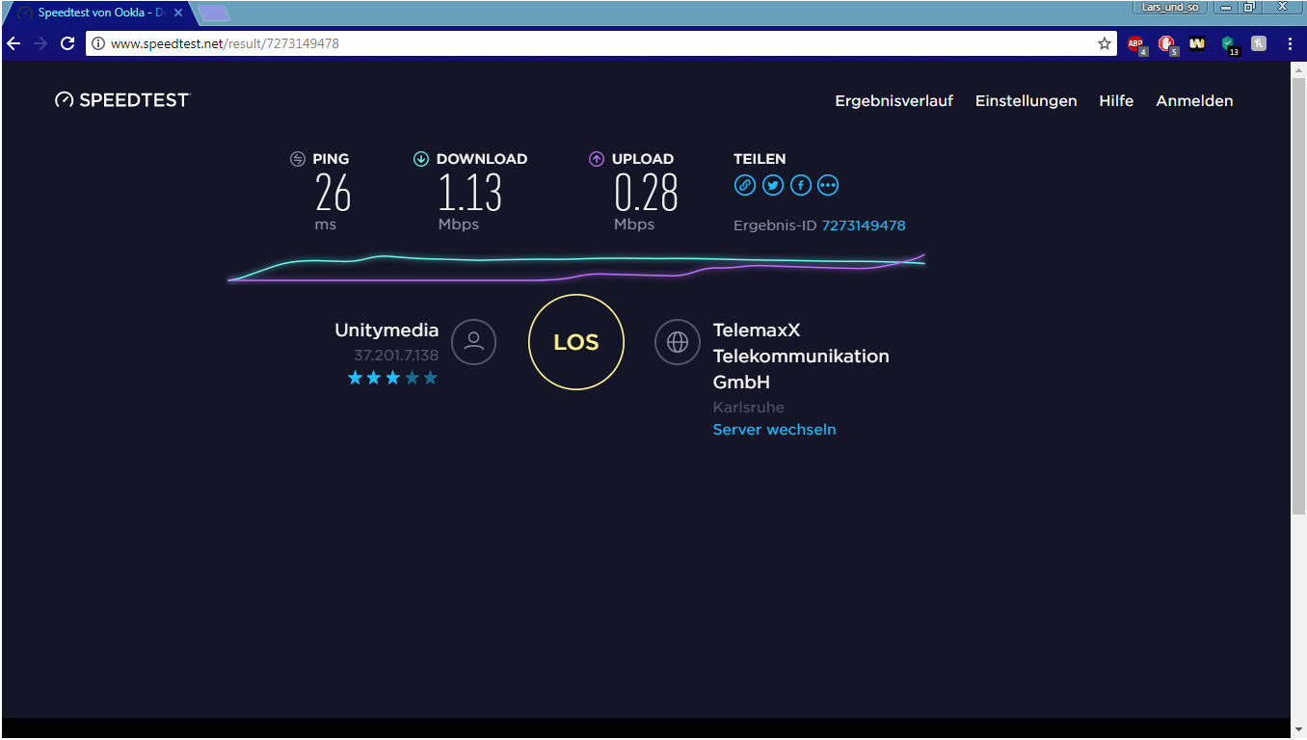Rate Unitymedia with the star rating
Image resolution: width=1307 pixels, height=740 pixels.
click(392, 378)
